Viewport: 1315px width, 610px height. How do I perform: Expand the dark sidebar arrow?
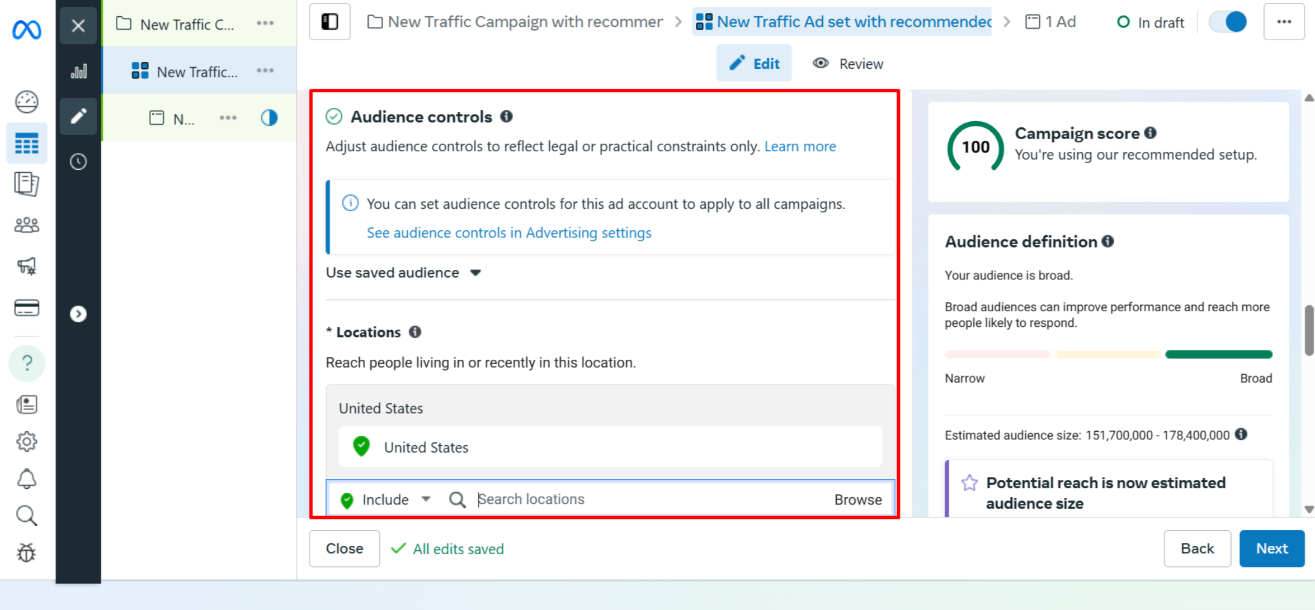click(x=78, y=314)
